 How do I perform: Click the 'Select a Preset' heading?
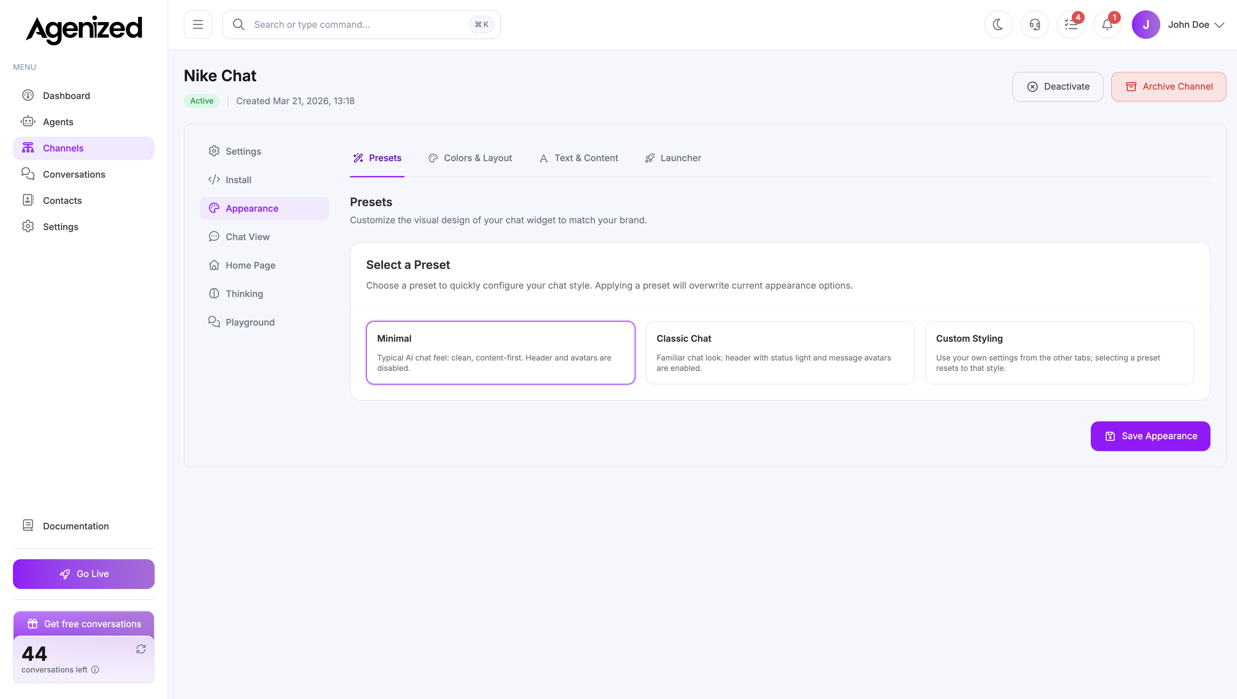(x=408, y=265)
